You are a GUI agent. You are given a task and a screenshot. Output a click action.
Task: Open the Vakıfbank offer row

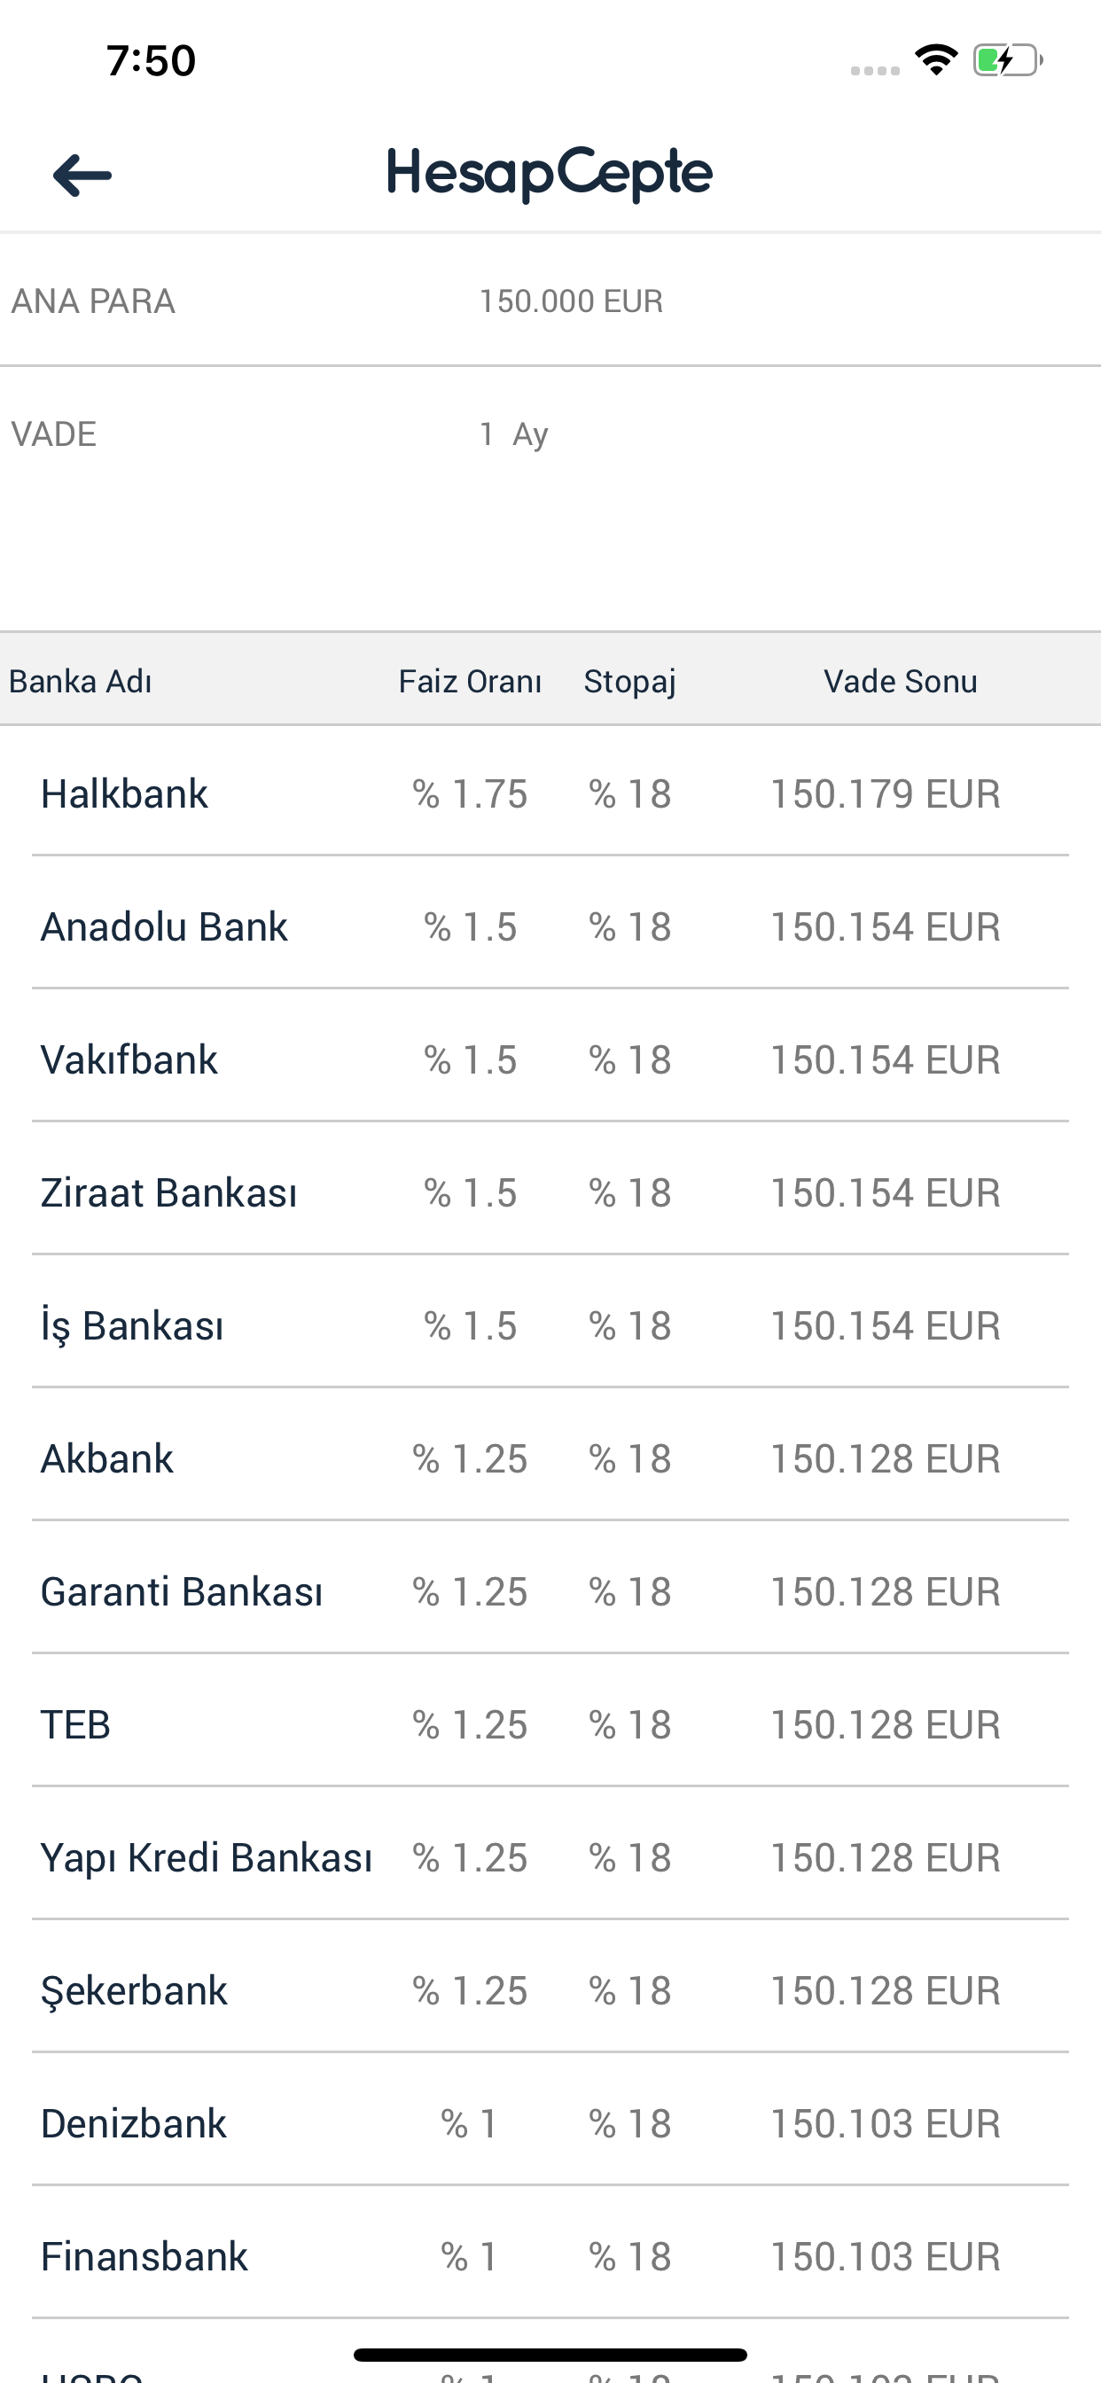point(550,1060)
